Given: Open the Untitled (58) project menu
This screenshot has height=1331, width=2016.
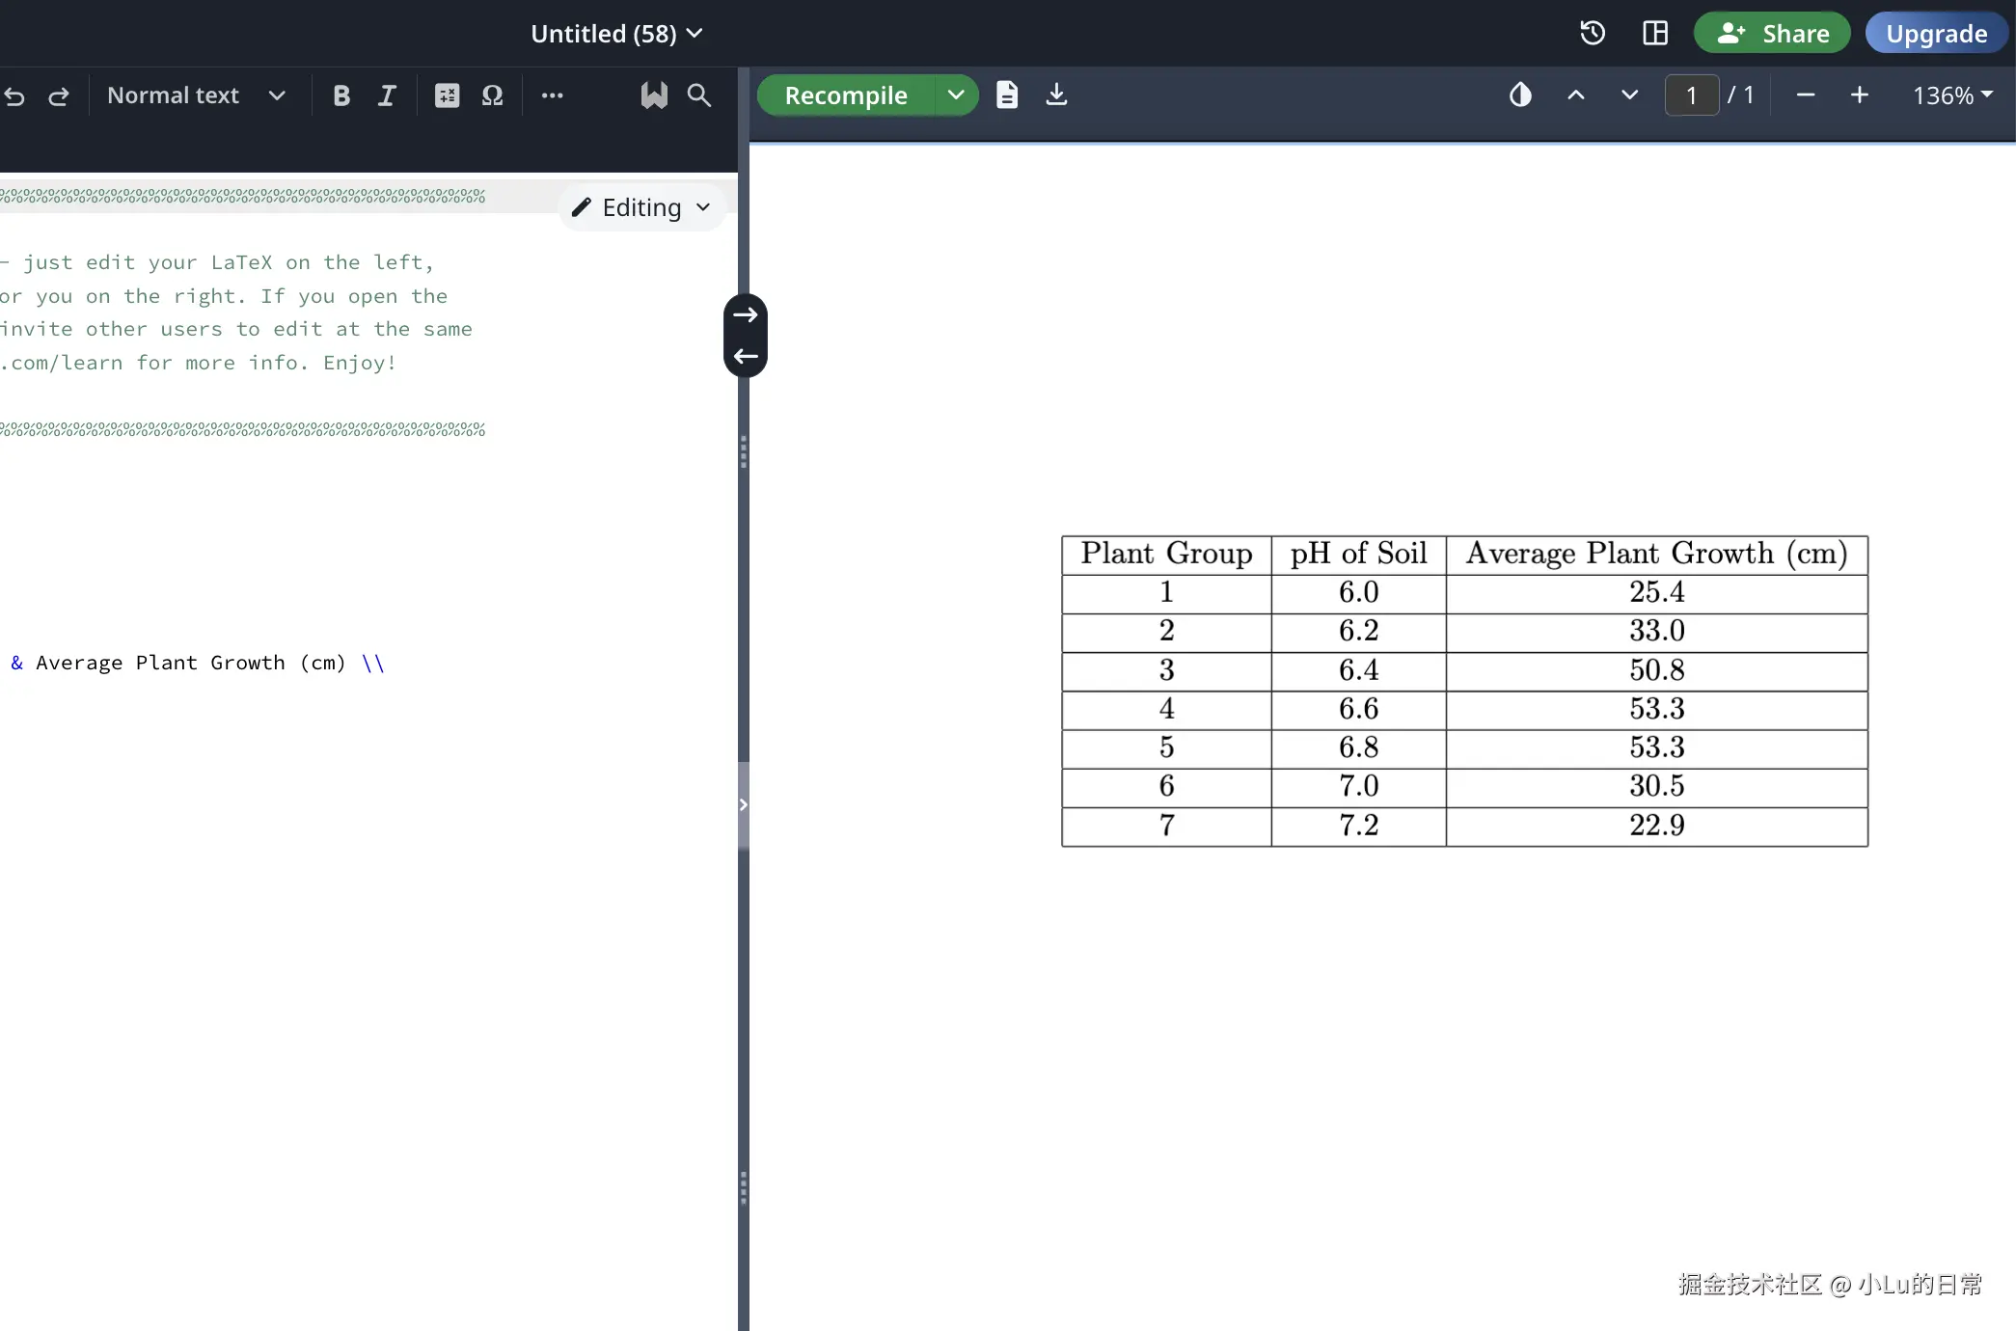Looking at the screenshot, I should [616, 34].
